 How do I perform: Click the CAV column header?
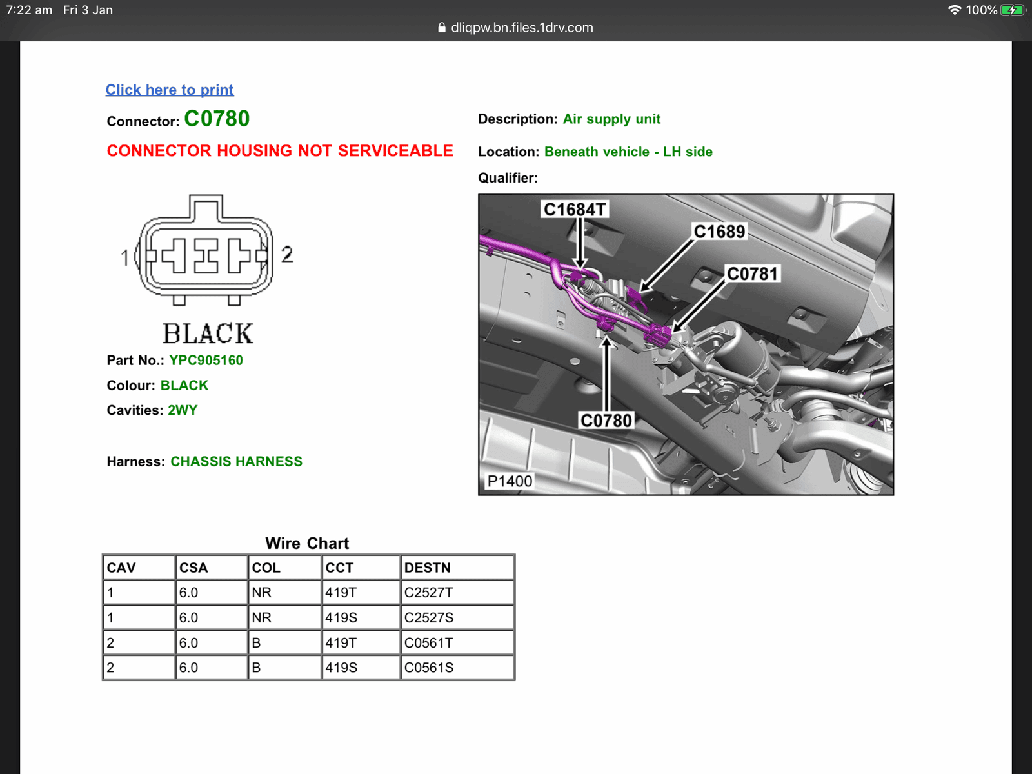coord(139,568)
